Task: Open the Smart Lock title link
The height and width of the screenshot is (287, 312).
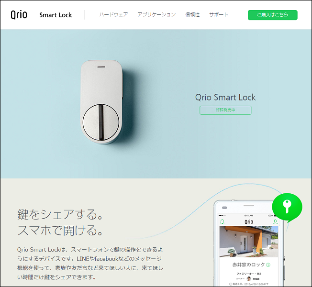Action: (x=56, y=15)
